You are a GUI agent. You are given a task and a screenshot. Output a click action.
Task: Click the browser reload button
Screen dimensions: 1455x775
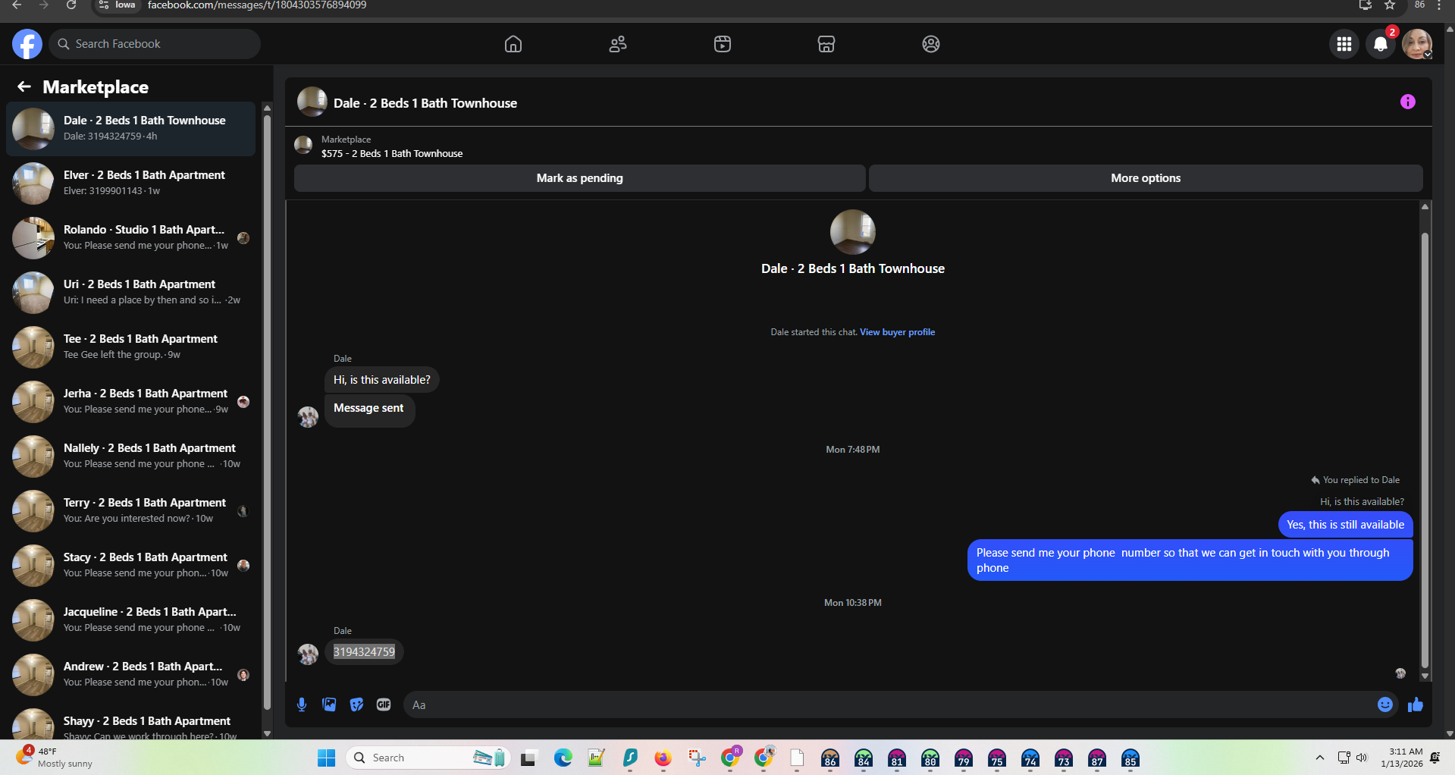(x=71, y=5)
